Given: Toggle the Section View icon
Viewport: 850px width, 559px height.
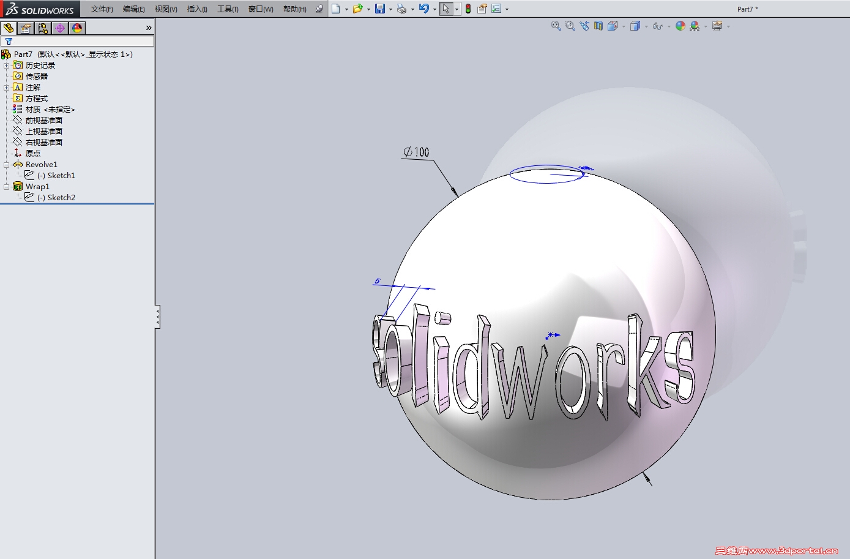Looking at the screenshot, I should 598,26.
